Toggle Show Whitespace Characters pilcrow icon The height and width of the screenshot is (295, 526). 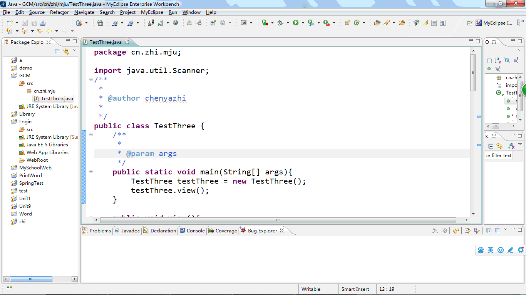pos(443,23)
